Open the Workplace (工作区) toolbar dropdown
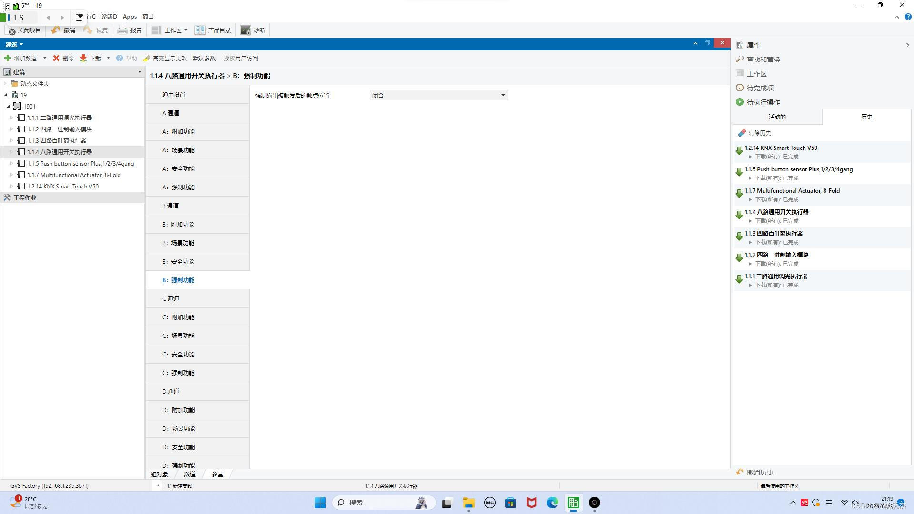 tap(185, 30)
